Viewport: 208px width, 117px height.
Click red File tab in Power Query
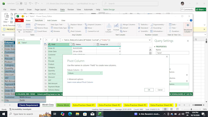pos(19,20)
